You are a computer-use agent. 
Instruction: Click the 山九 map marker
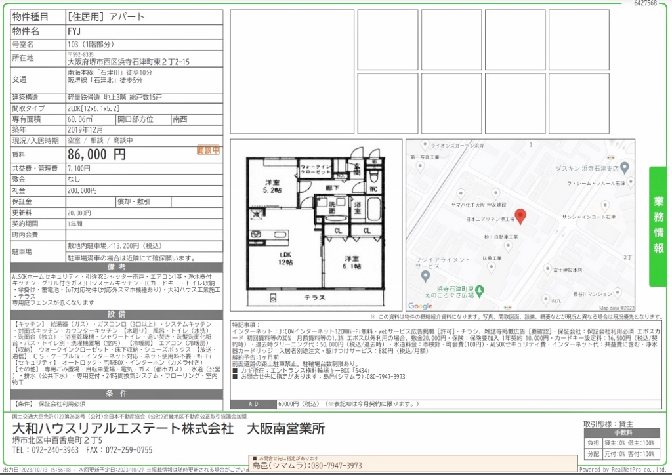(x=545, y=299)
